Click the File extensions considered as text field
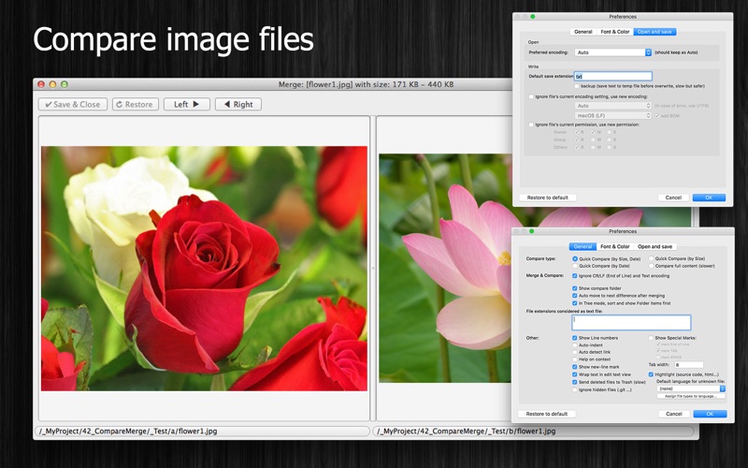This screenshot has height=468, width=748. point(631,322)
